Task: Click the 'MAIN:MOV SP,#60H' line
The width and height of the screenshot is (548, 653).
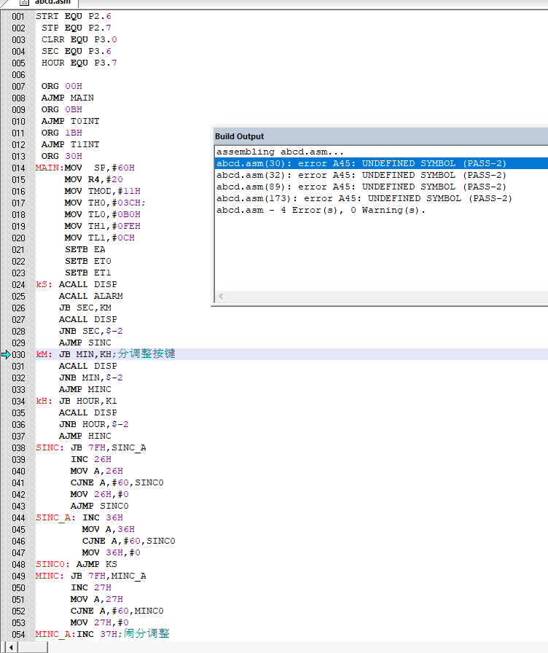Action: pos(85,168)
